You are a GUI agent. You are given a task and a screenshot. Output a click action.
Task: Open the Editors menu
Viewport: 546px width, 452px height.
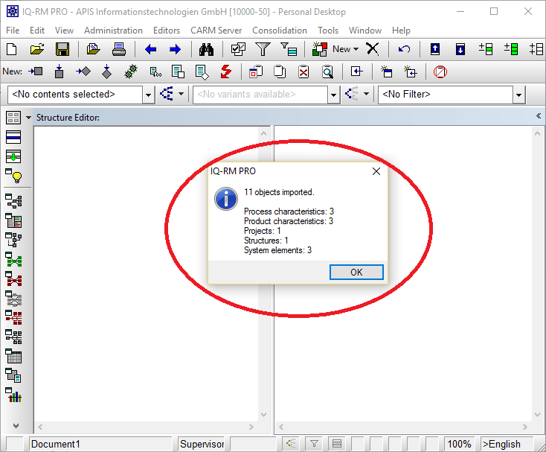point(167,31)
